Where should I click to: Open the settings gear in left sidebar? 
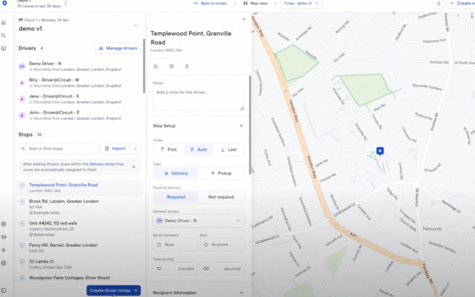[4, 224]
